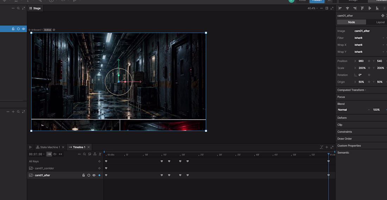The width and height of the screenshot is (387, 200).
Task: Open the Artboard 1 settings gear icon
Action: (54, 30)
